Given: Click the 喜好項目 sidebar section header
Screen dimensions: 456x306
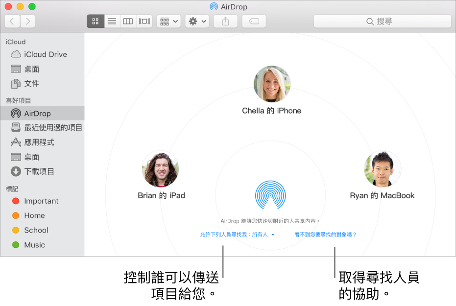Looking at the screenshot, I should (x=18, y=100).
